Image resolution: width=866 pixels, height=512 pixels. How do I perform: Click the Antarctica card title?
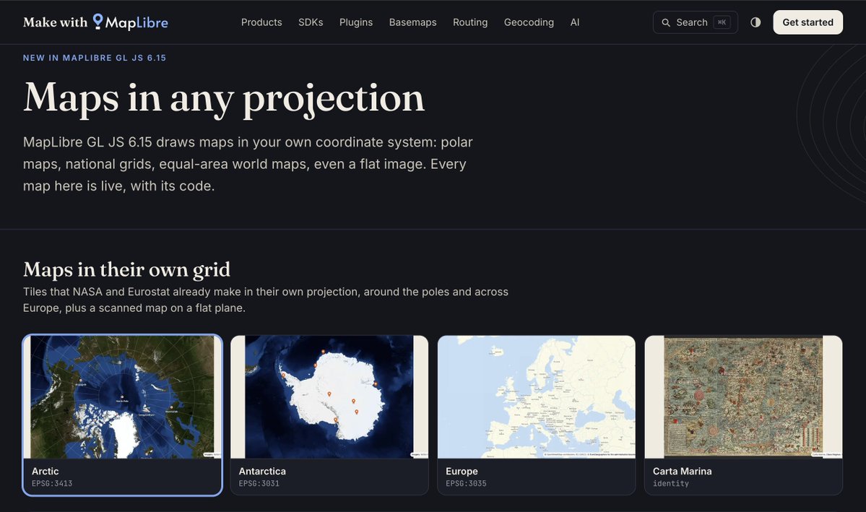point(261,471)
